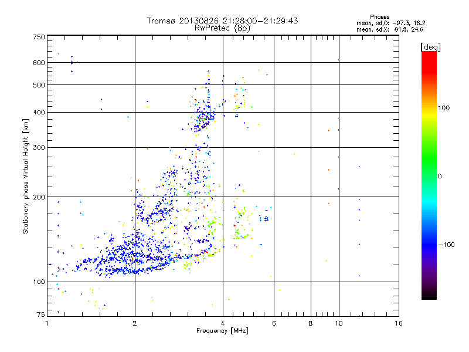469x352 pixels.
Task: Click the y-axis tick label "600"
Action: pyautogui.click(x=39, y=63)
